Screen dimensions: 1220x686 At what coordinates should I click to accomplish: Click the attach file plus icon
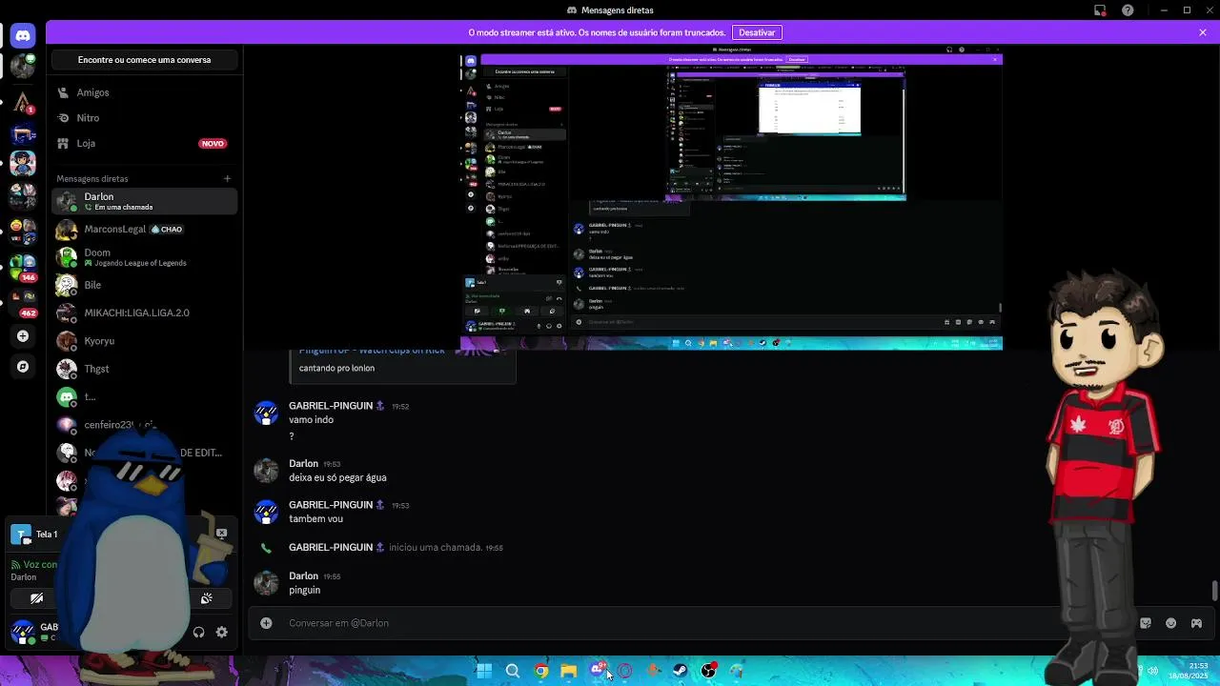(266, 623)
